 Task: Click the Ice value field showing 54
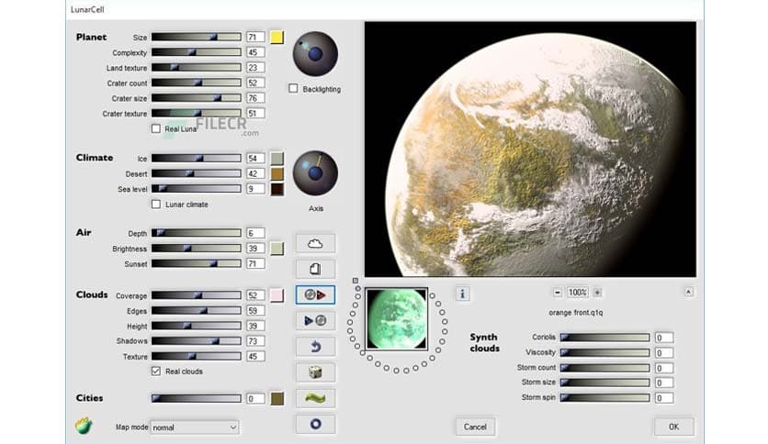(255, 159)
